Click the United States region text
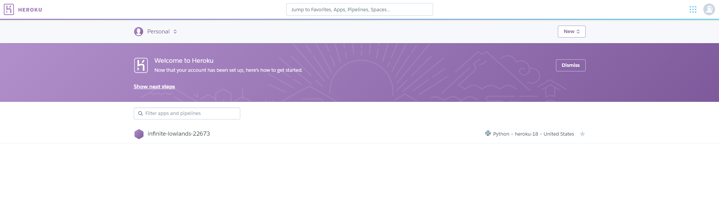The image size is (719, 198). click(559, 134)
